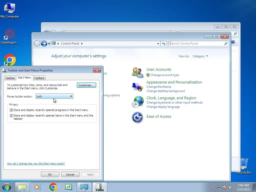Screen dimensions: 256x192
Task: Open the DataWagon desktop shortcut
Action: tap(10, 36)
